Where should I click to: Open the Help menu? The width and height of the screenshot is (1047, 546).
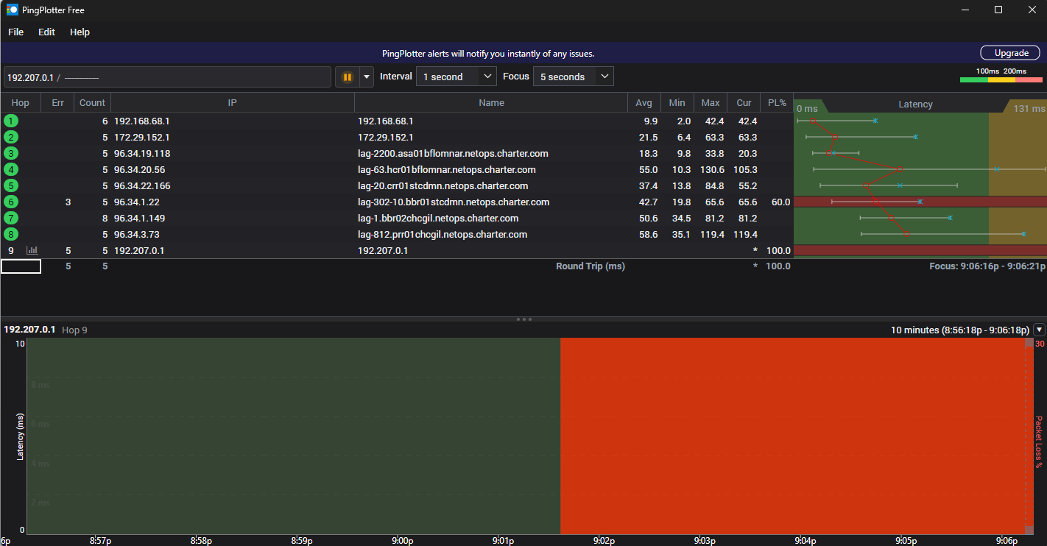pyautogui.click(x=80, y=32)
